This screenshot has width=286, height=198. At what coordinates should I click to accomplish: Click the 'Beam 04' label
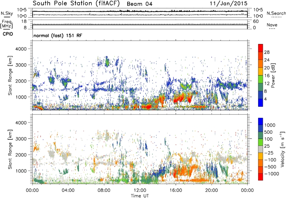[x=139, y=4]
